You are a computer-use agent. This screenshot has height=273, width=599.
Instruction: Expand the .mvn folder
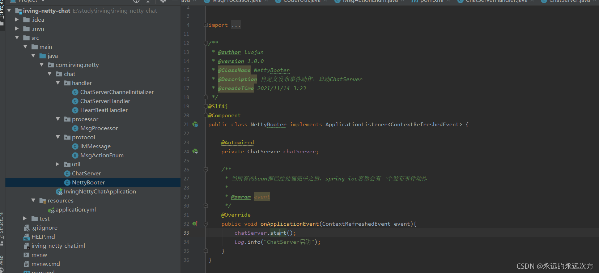[x=17, y=29]
